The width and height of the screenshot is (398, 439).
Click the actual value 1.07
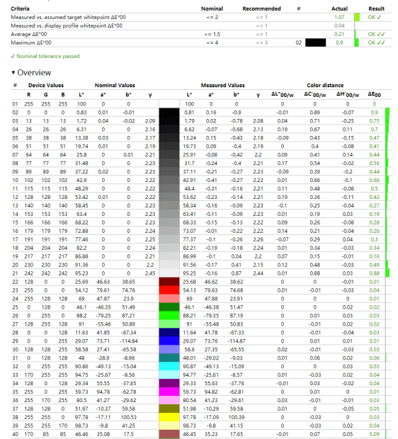tap(339, 18)
